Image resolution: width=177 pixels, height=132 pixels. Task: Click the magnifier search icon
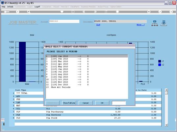[x=29, y=11]
